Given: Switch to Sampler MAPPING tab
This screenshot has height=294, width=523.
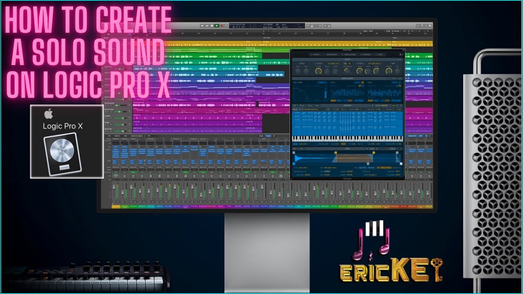Looking at the screenshot, I should 367,55.
